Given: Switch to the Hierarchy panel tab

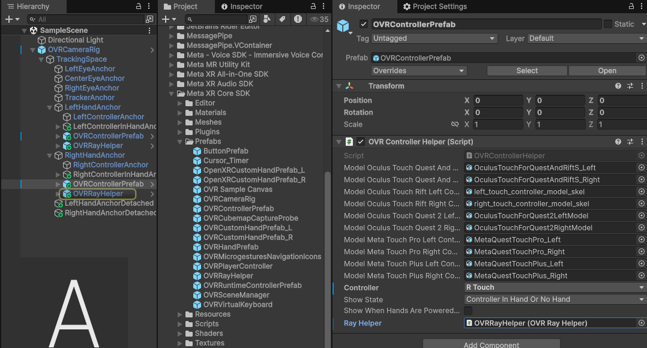Looking at the screenshot, I should tap(33, 7).
